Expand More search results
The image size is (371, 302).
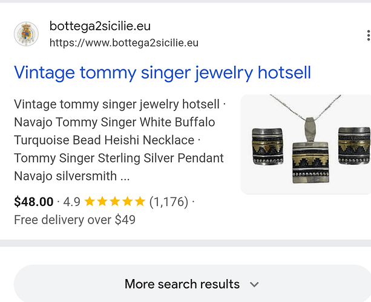coord(192,283)
